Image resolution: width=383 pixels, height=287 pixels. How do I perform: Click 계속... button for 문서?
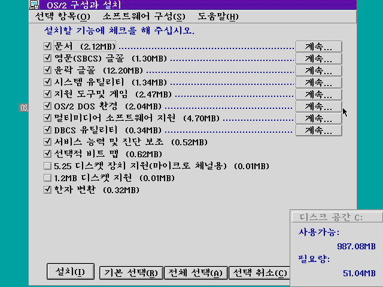click(x=319, y=47)
